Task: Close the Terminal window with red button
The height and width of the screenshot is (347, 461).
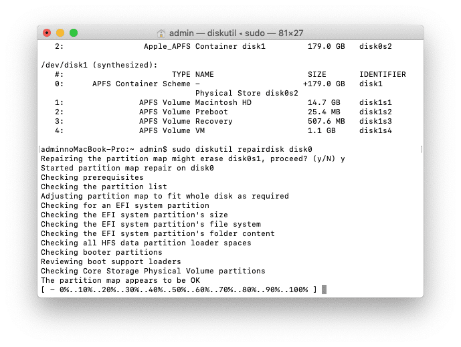Action: click(x=47, y=33)
